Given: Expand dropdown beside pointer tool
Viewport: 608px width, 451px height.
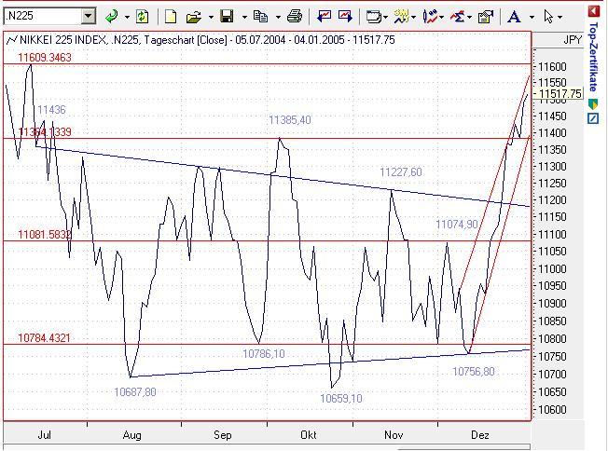Looking at the screenshot, I should [560, 17].
